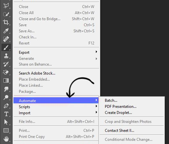This screenshot has height=144, width=169.
Task: Select the Crop tool
Action: pyautogui.click(x=6, y=22)
